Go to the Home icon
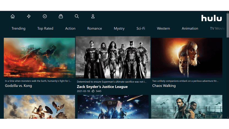229x129 pixels. (x=13, y=16)
